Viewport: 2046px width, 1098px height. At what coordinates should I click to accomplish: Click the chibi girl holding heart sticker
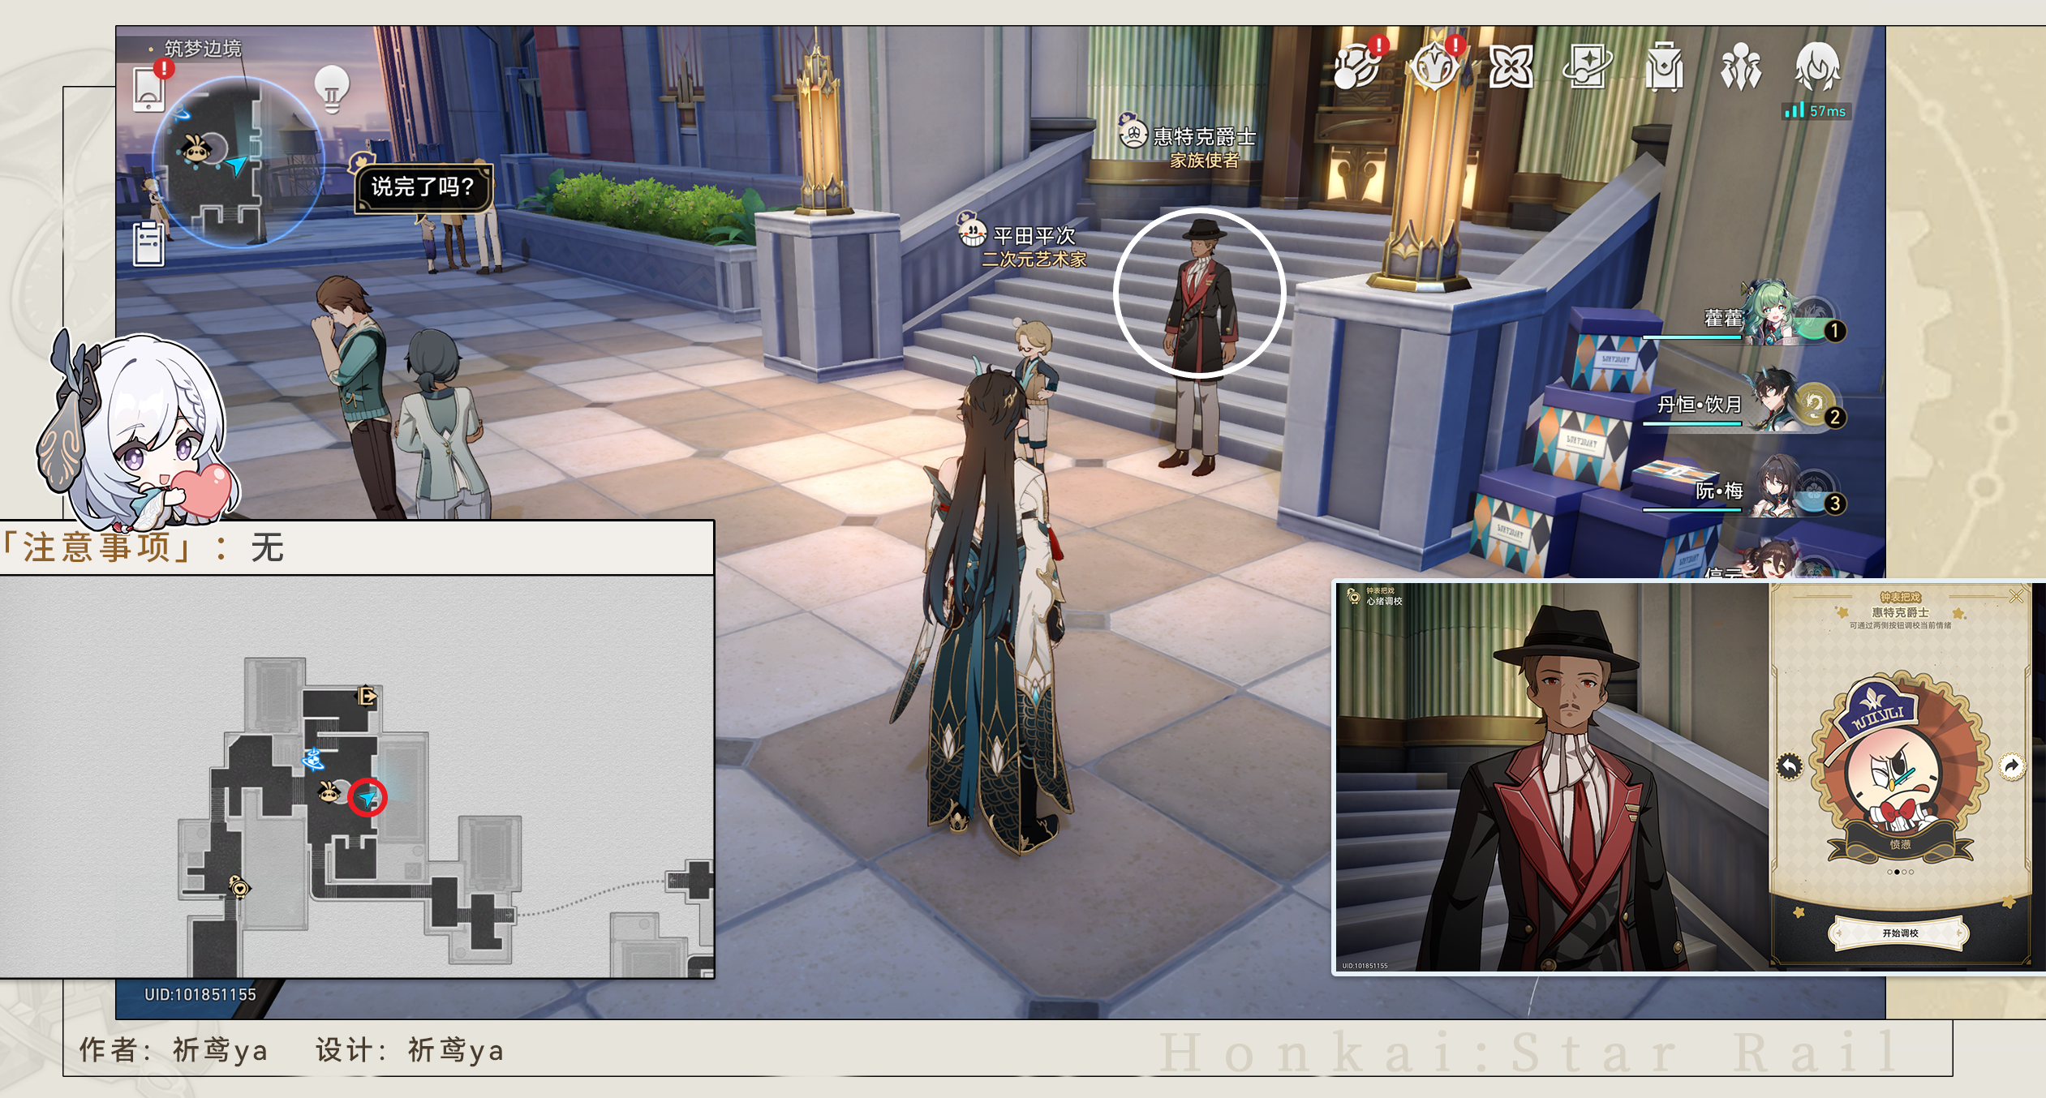[x=138, y=430]
